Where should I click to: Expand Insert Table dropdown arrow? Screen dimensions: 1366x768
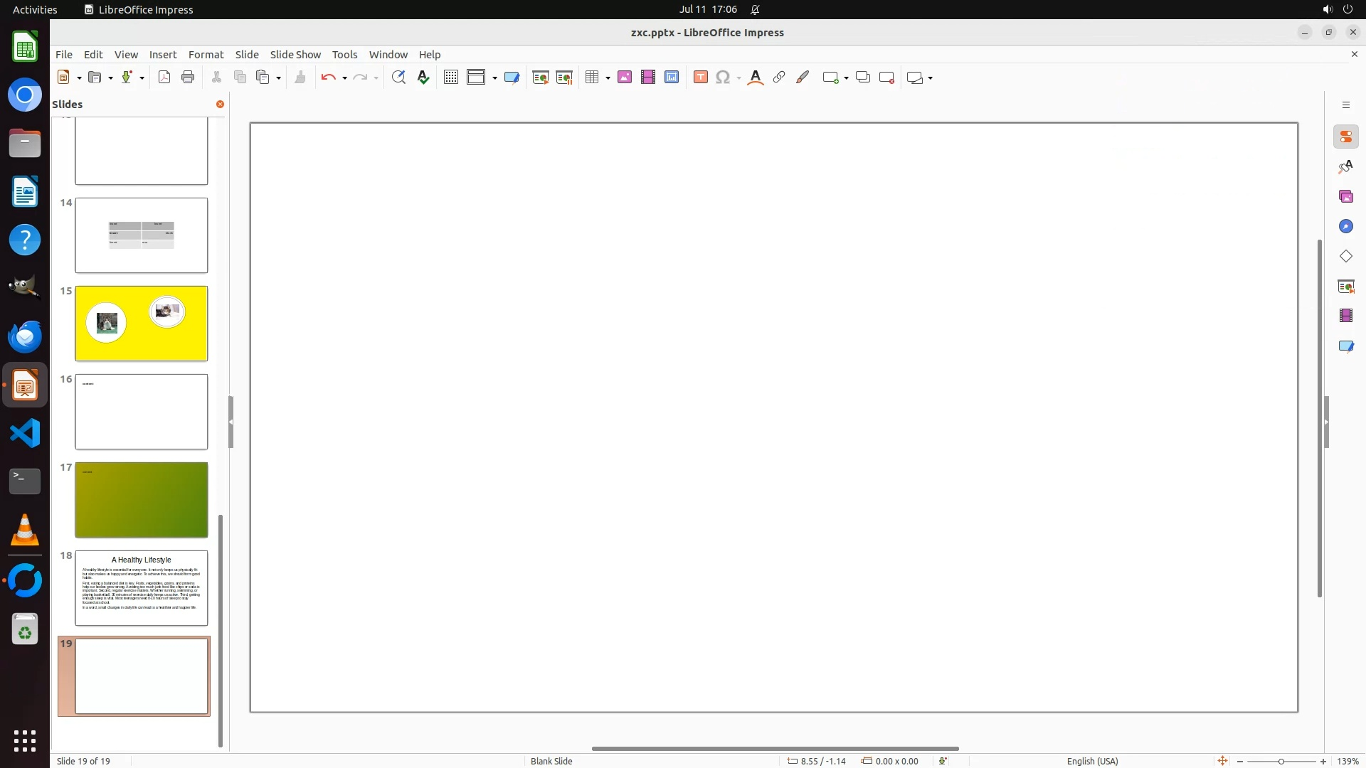[x=608, y=78]
